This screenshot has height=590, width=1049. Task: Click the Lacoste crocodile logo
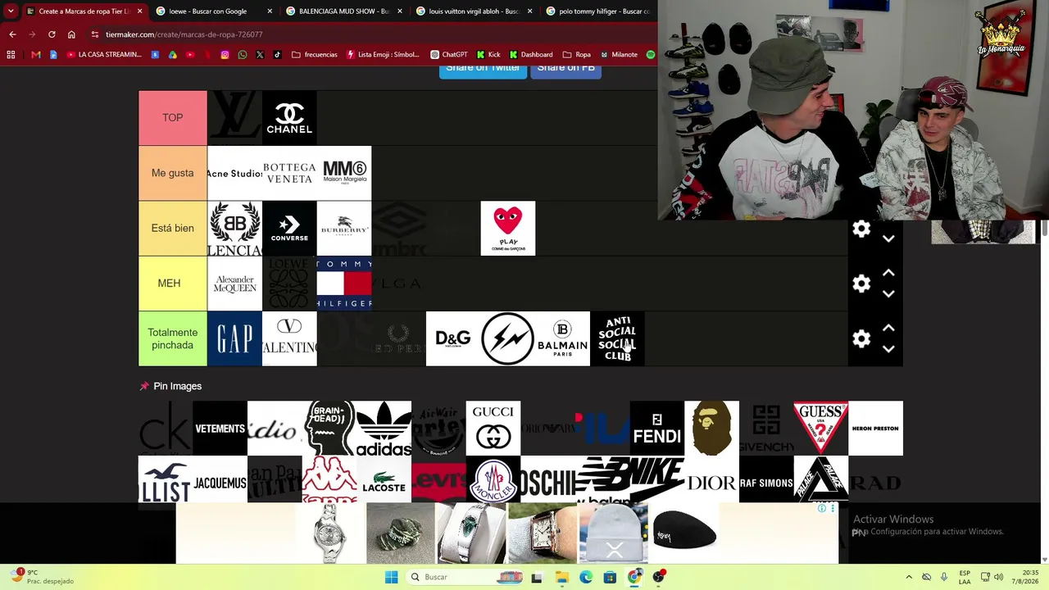[x=384, y=479]
